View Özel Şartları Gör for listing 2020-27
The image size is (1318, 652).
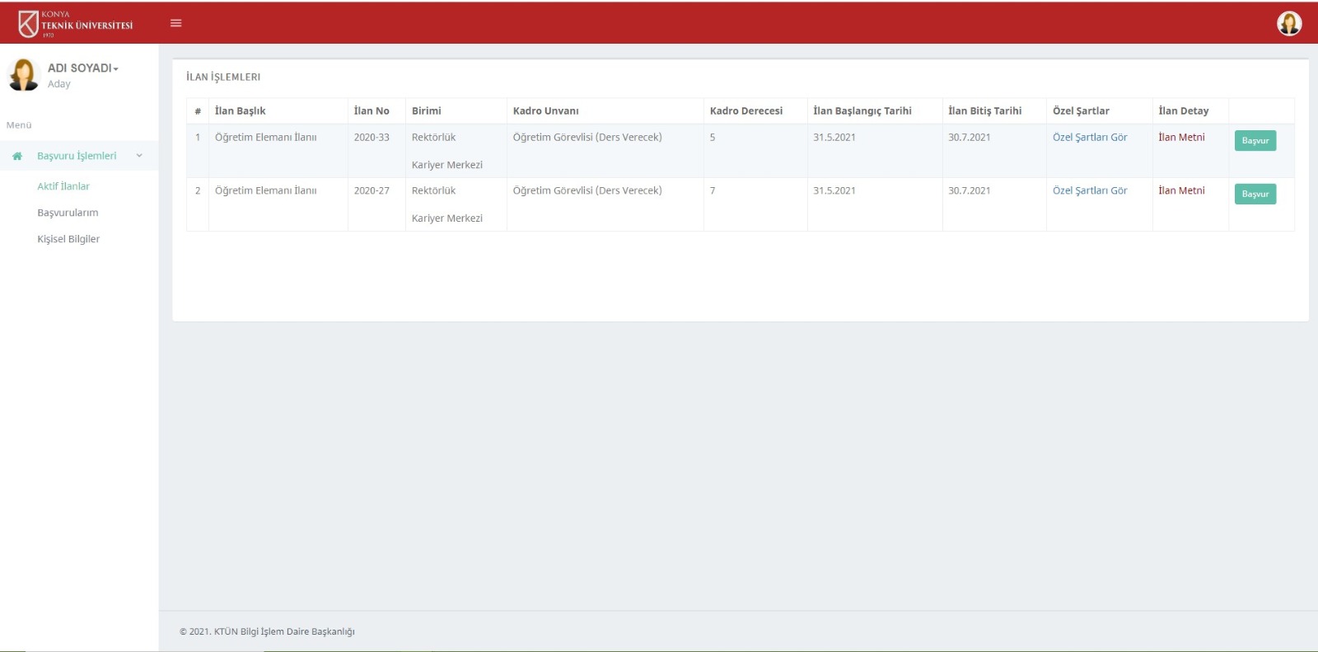pyautogui.click(x=1089, y=190)
